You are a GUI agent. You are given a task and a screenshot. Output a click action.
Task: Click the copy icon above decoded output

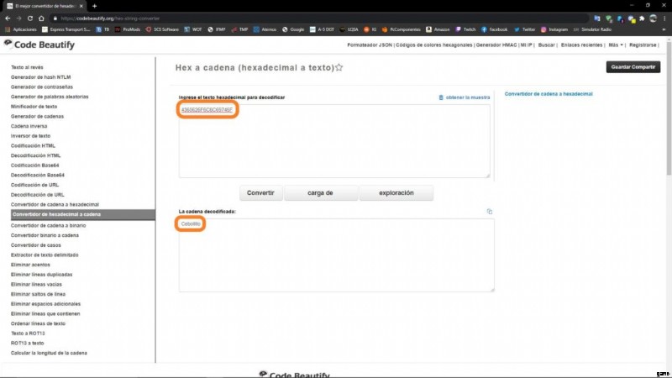[489, 211]
